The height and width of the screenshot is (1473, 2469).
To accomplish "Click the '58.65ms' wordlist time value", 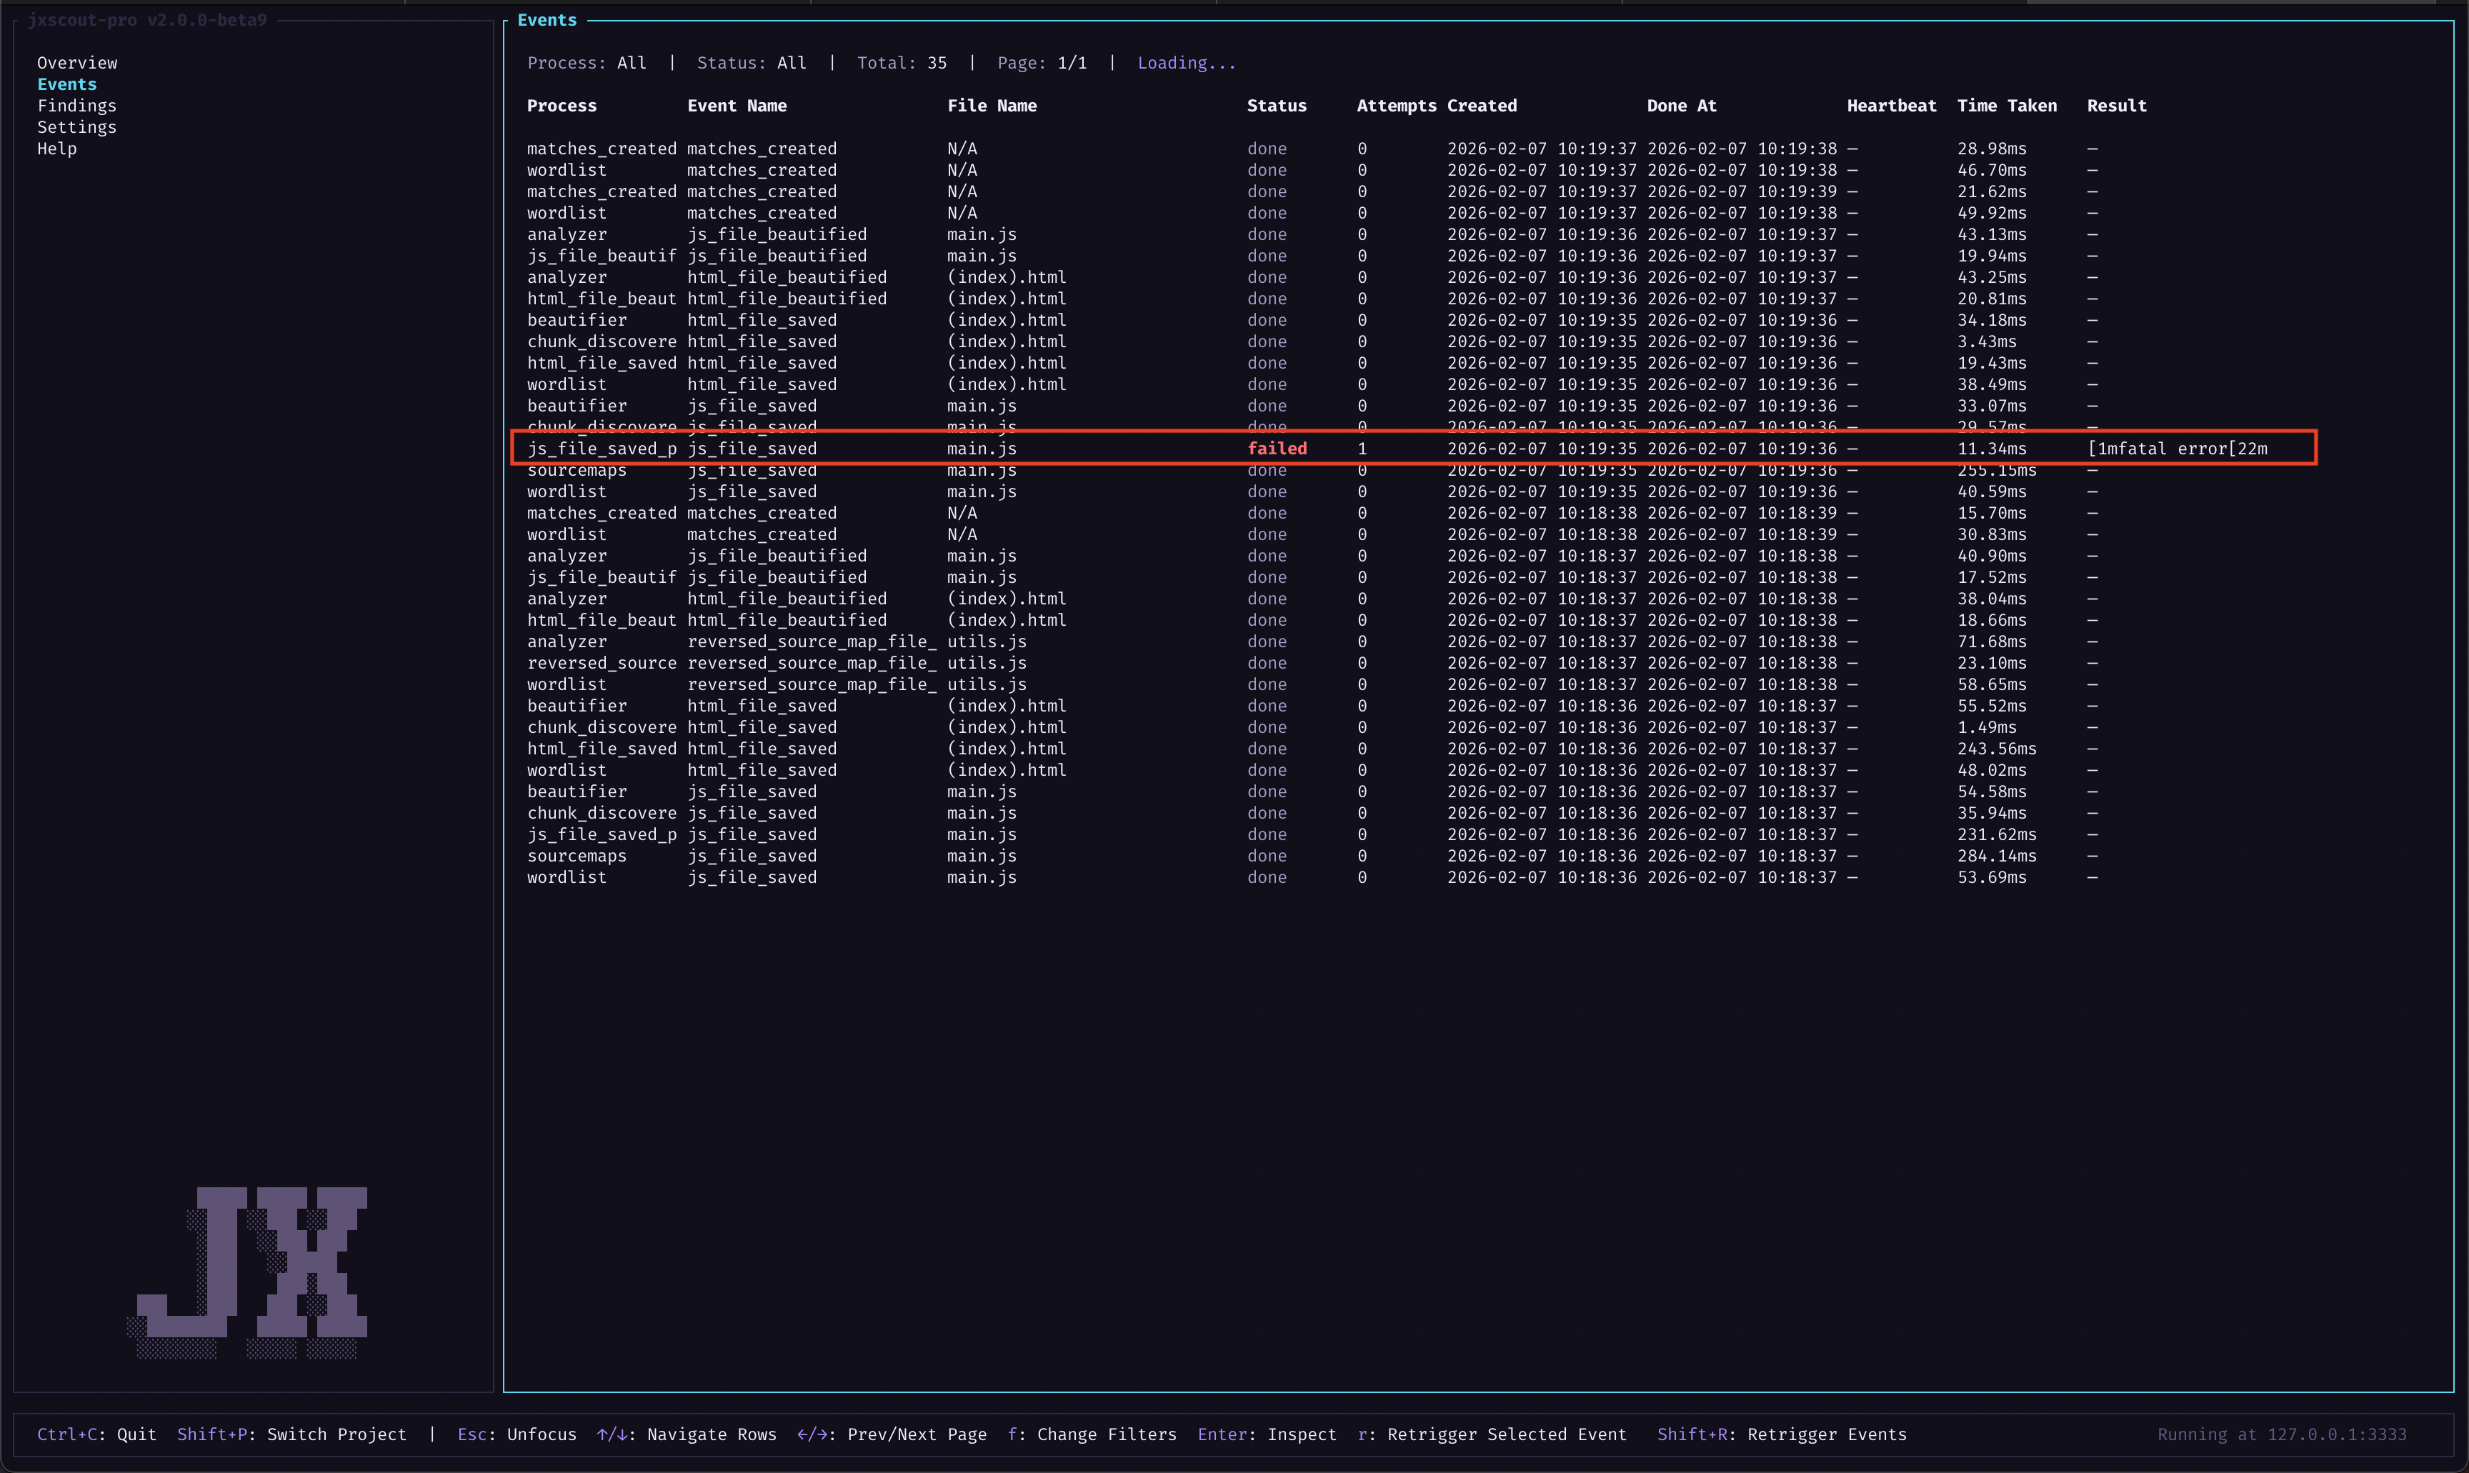I will [x=1992, y=685].
